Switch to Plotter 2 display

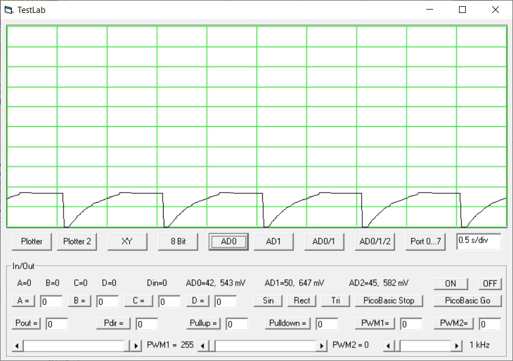77,241
